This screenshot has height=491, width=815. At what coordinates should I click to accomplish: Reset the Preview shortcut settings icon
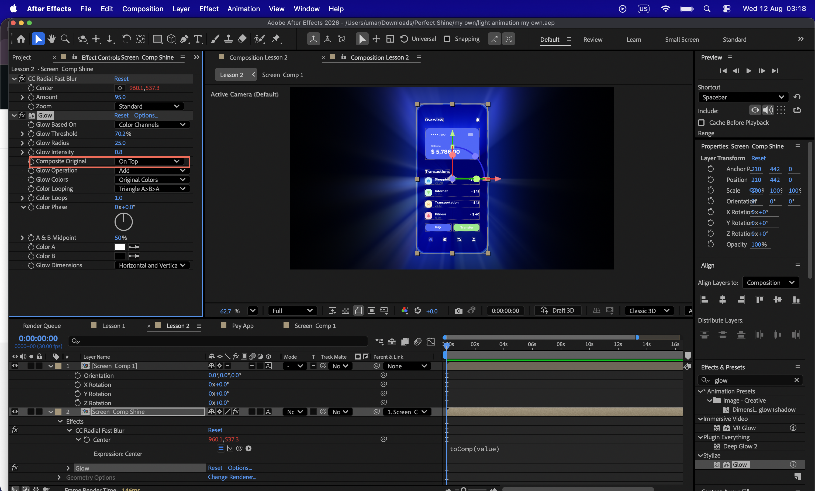(797, 97)
